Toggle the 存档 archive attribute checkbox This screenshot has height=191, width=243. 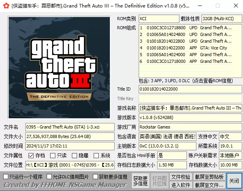click(31, 155)
